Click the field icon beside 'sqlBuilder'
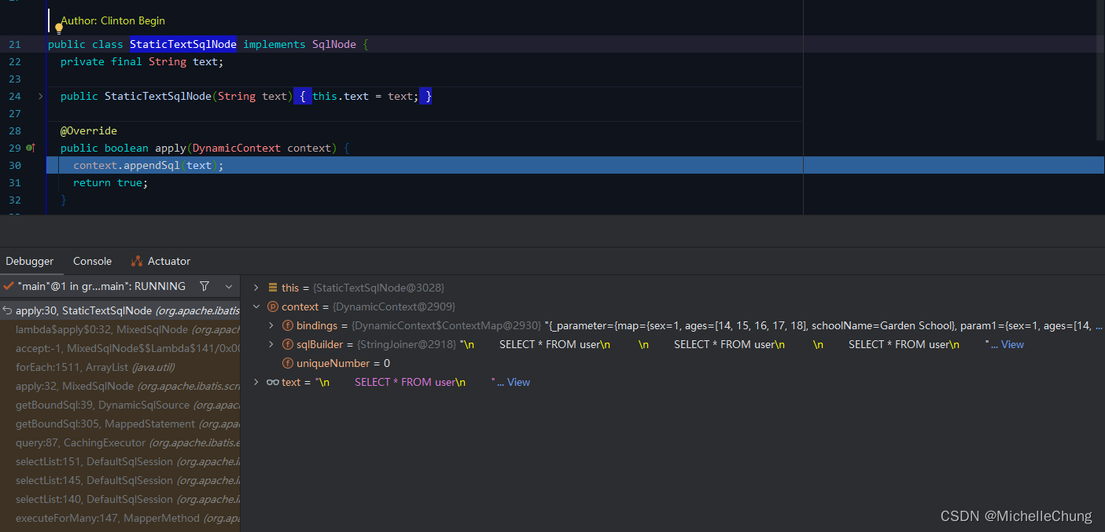The height and width of the screenshot is (532, 1105). tap(288, 344)
